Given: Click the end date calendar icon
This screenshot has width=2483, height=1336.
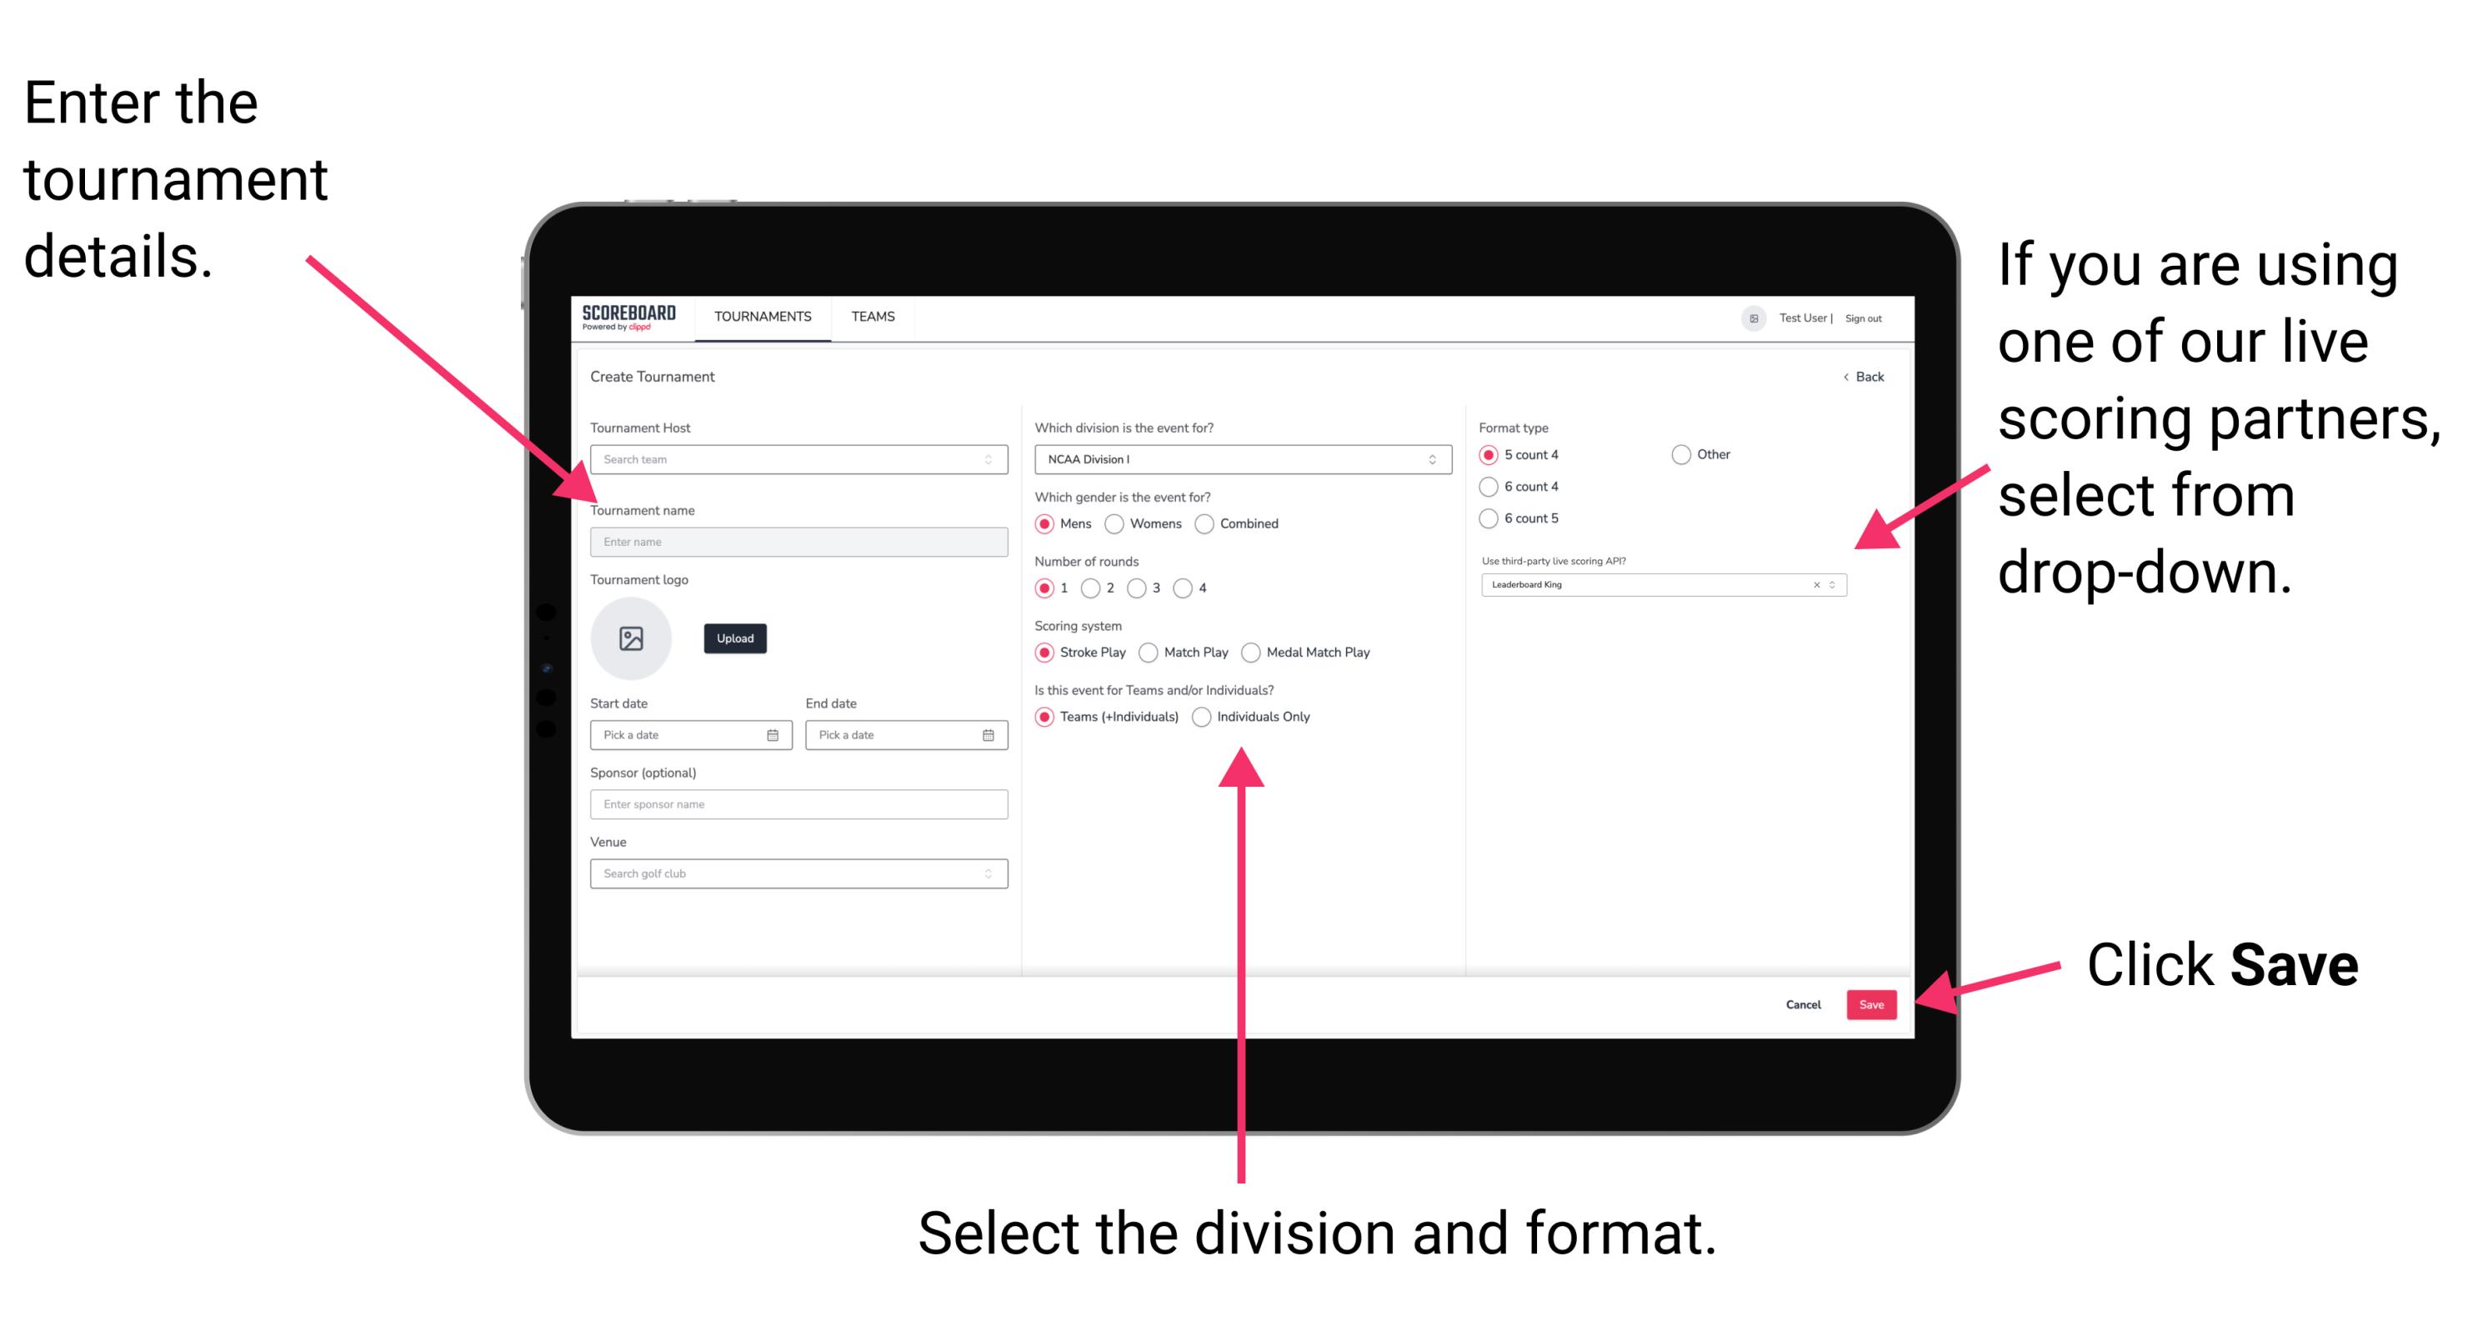Looking at the screenshot, I should [989, 737].
